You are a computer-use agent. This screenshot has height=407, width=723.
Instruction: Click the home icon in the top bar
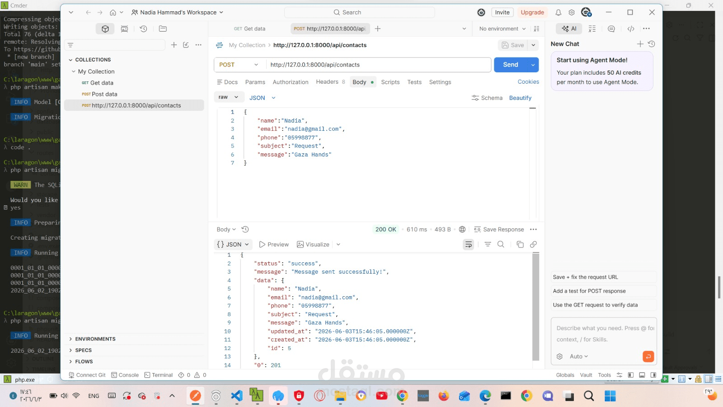(x=113, y=13)
